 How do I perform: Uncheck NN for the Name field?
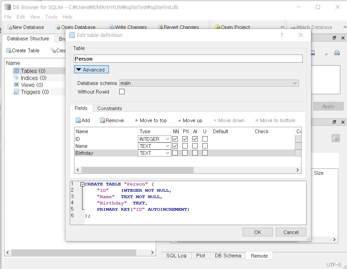coord(175,146)
